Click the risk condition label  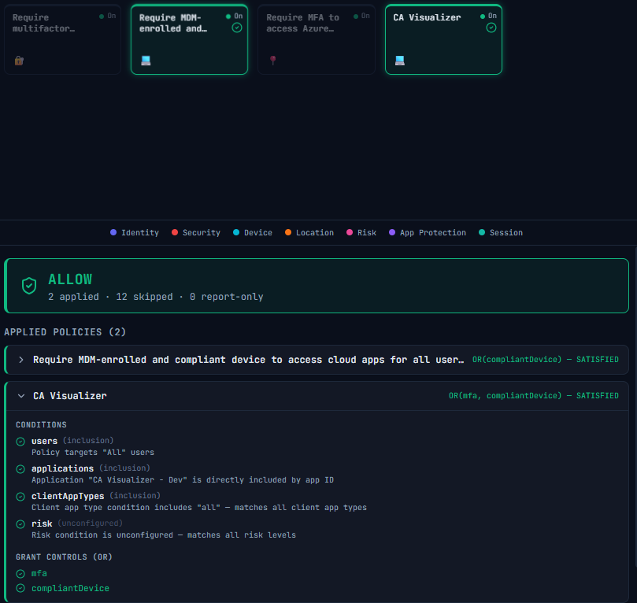pos(42,523)
